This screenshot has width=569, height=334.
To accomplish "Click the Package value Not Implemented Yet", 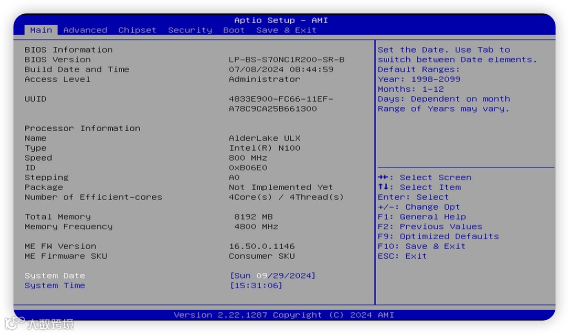I will (x=281, y=187).
